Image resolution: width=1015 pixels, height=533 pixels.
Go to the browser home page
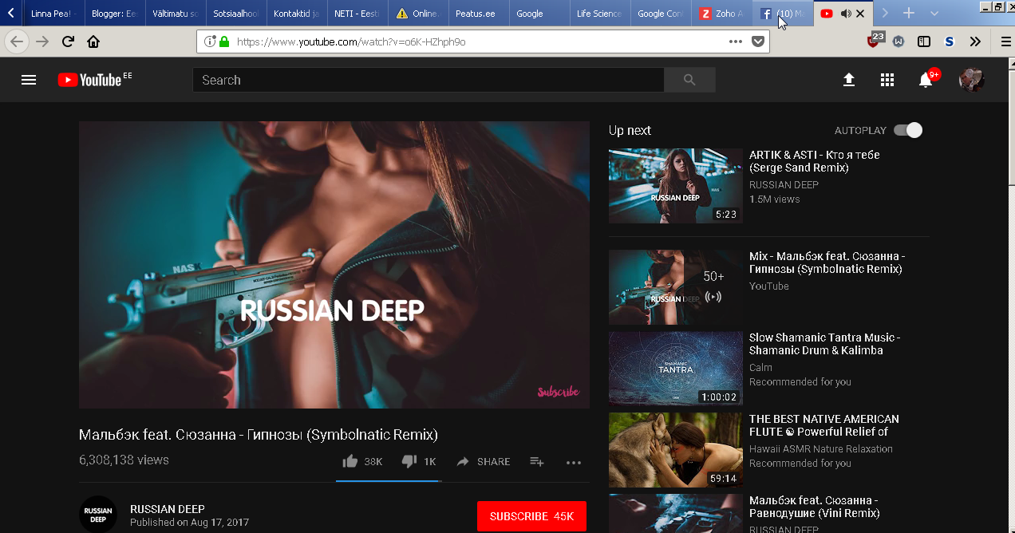click(x=93, y=41)
